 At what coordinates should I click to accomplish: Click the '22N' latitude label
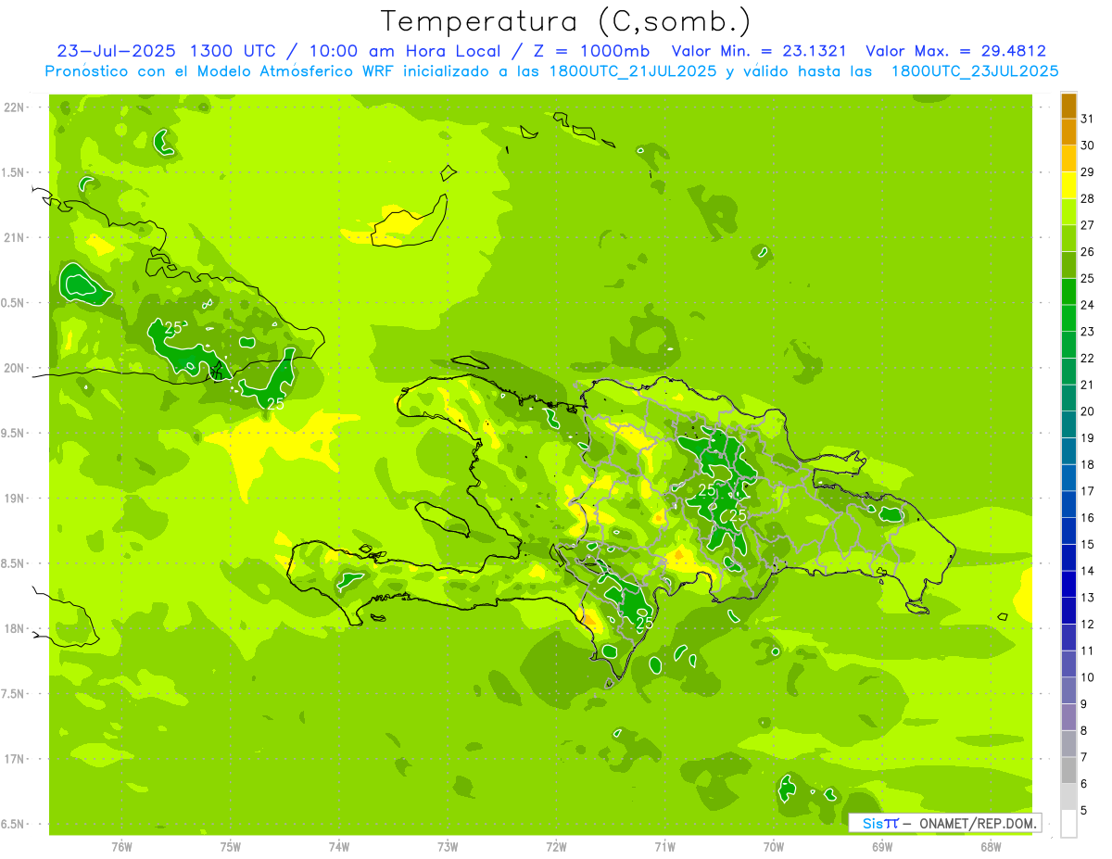[x=16, y=107]
